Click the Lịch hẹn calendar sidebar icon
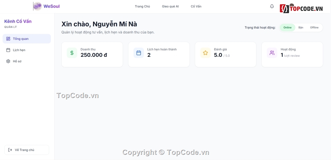 tap(8, 50)
